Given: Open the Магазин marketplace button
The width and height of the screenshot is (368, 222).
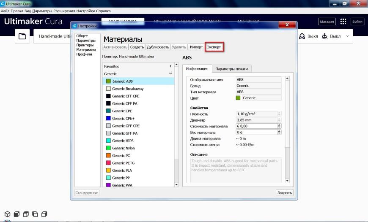Looking at the screenshot, I should (327, 22).
